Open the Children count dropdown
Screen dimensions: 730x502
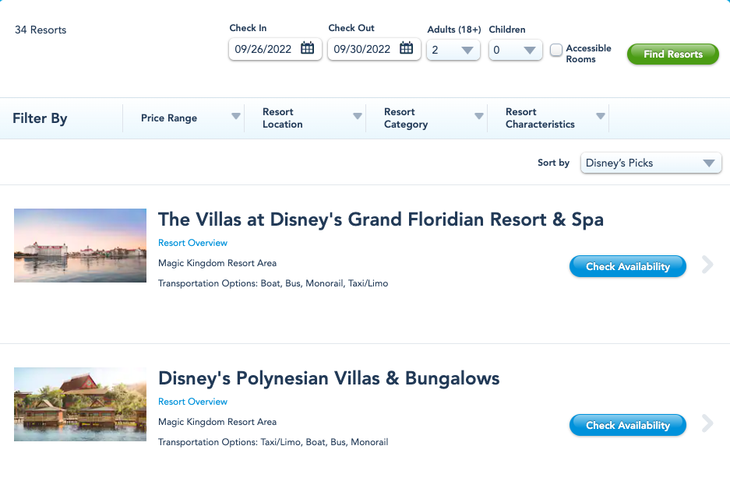(x=516, y=50)
